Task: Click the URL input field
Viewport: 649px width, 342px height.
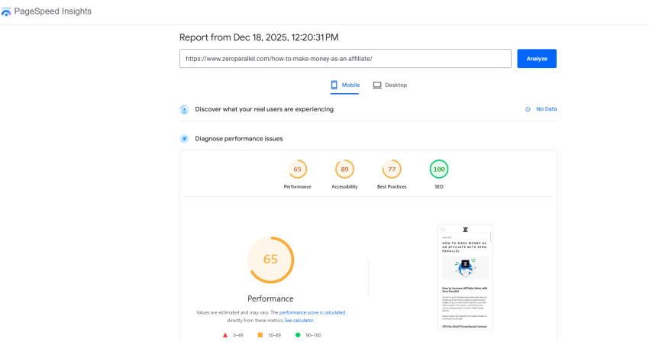Action: [345, 58]
